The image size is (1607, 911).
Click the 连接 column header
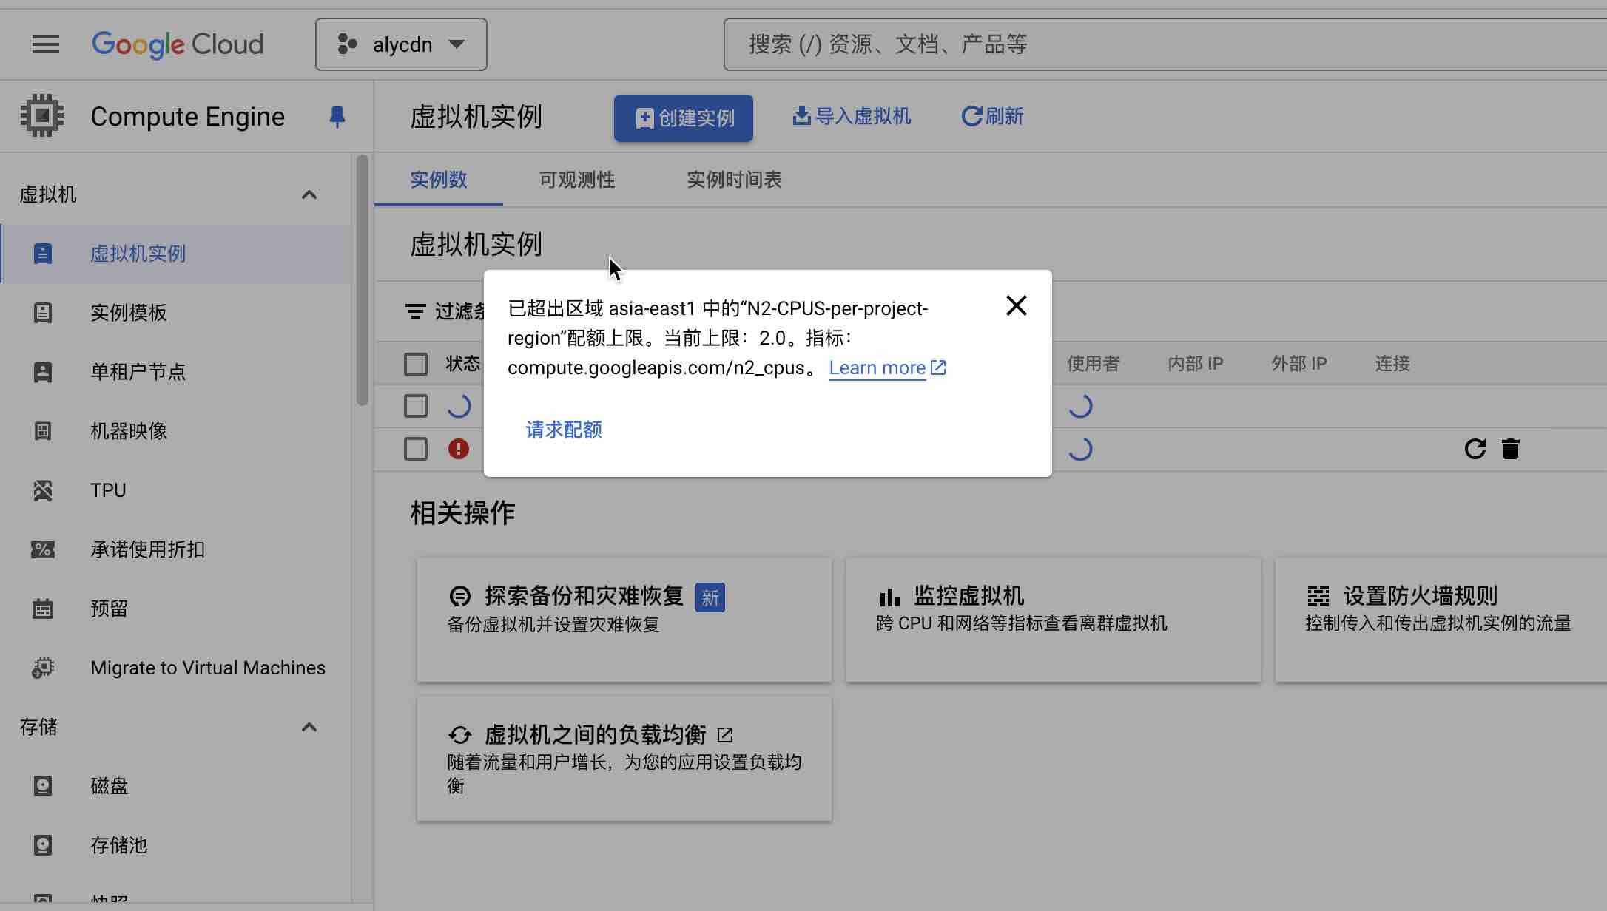pyautogui.click(x=1392, y=364)
